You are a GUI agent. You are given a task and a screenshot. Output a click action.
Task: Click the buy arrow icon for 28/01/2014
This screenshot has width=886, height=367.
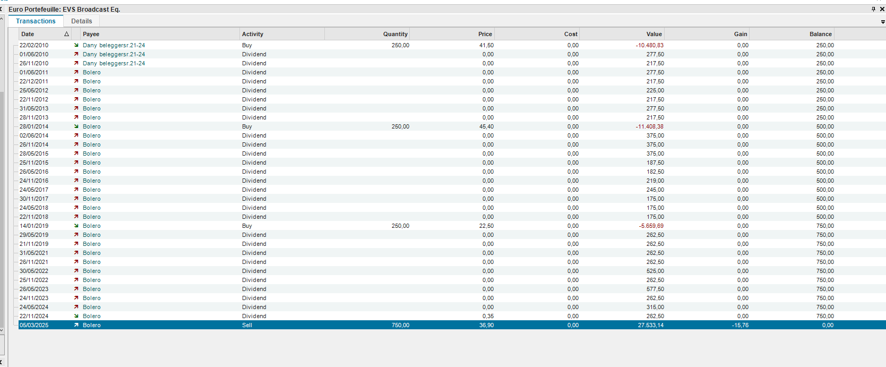pos(76,126)
